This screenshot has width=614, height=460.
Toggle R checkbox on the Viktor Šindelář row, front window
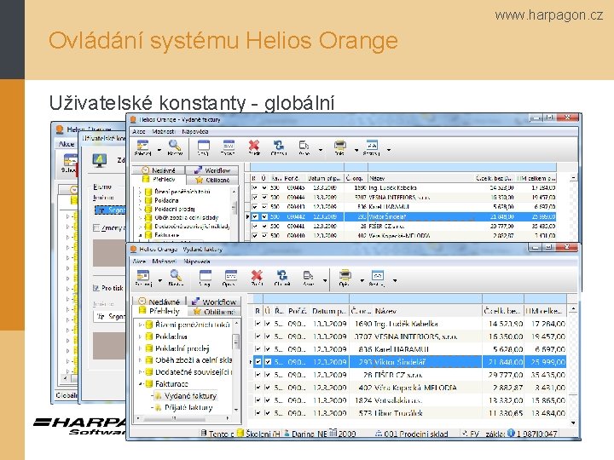pos(258,362)
